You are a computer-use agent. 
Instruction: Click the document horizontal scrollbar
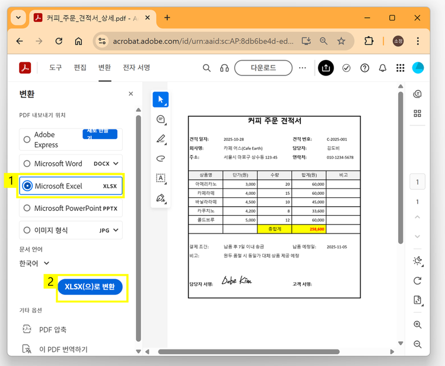pos(249,352)
